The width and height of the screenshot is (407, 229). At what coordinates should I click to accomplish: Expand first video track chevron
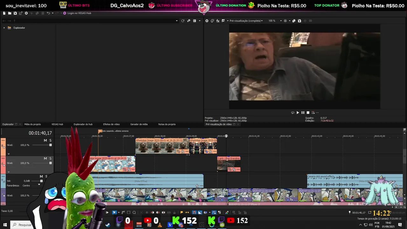9,154
